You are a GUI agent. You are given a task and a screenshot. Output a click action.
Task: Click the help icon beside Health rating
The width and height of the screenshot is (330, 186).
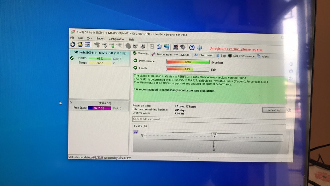(291, 71)
